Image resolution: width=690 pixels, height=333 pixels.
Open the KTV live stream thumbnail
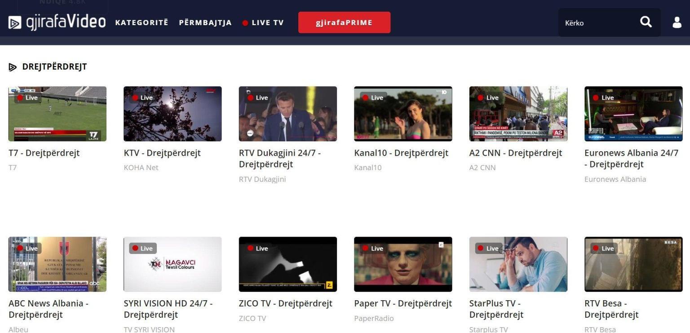click(172, 114)
